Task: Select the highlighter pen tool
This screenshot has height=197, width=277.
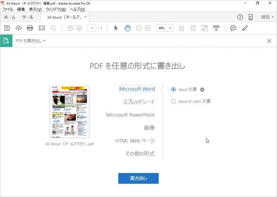Action: coord(245,28)
